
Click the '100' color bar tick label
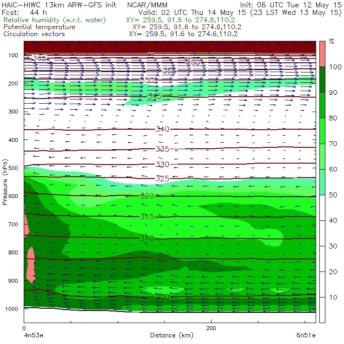click(x=335, y=66)
